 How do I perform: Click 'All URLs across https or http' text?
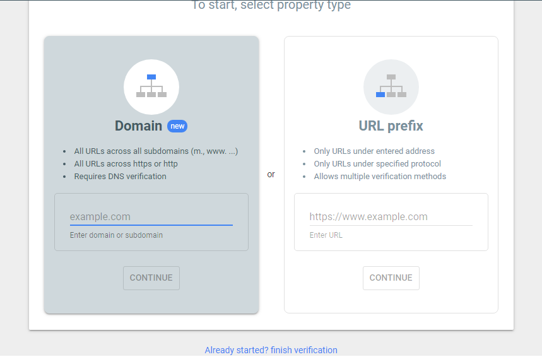126,164
